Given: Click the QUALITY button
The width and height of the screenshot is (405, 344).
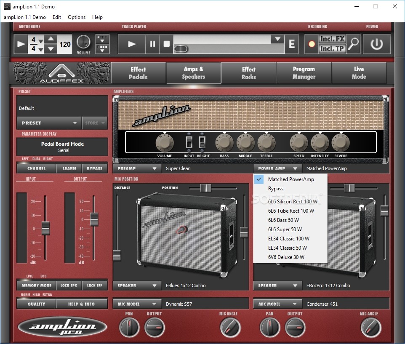Looking at the screenshot, I should coord(37,304).
